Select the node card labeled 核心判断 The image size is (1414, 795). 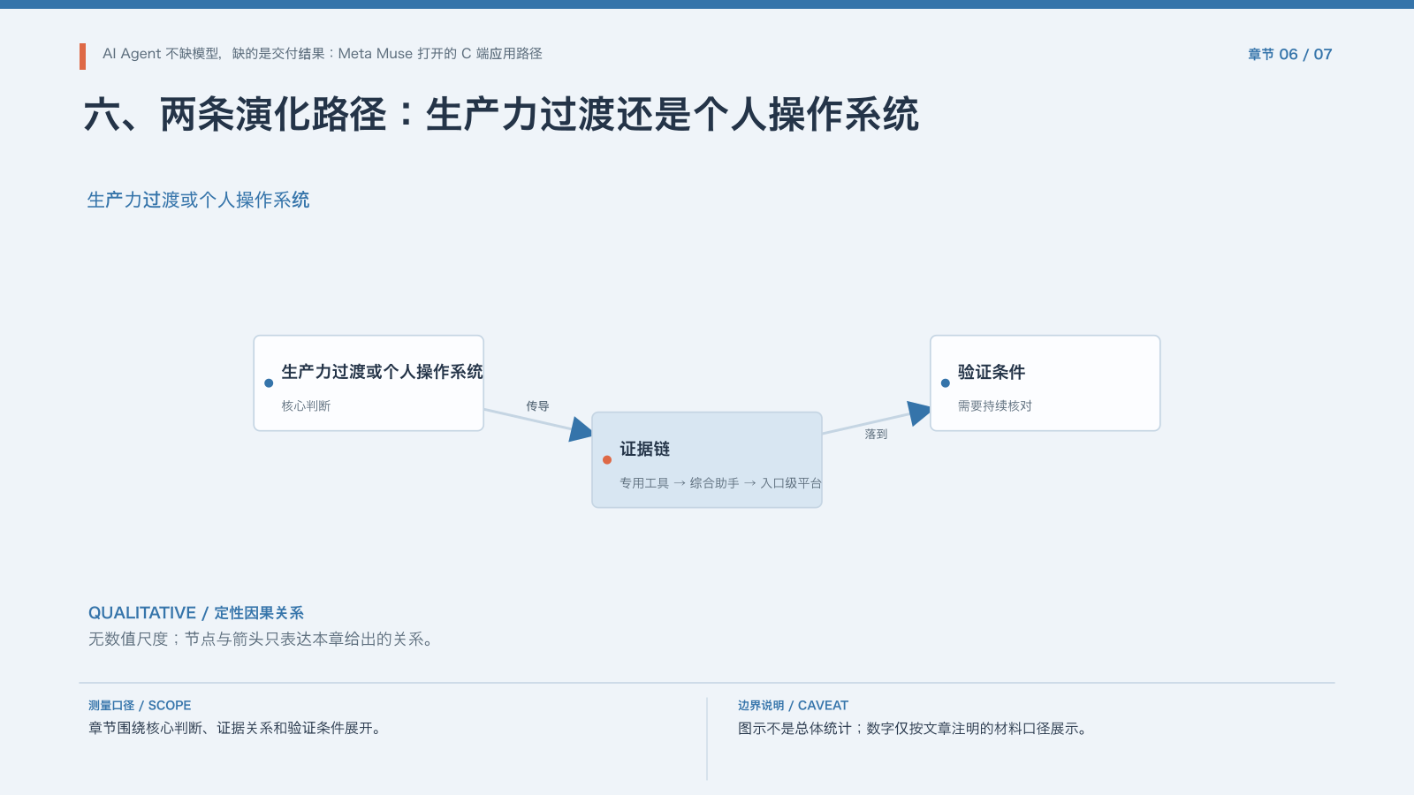point(369,383)
